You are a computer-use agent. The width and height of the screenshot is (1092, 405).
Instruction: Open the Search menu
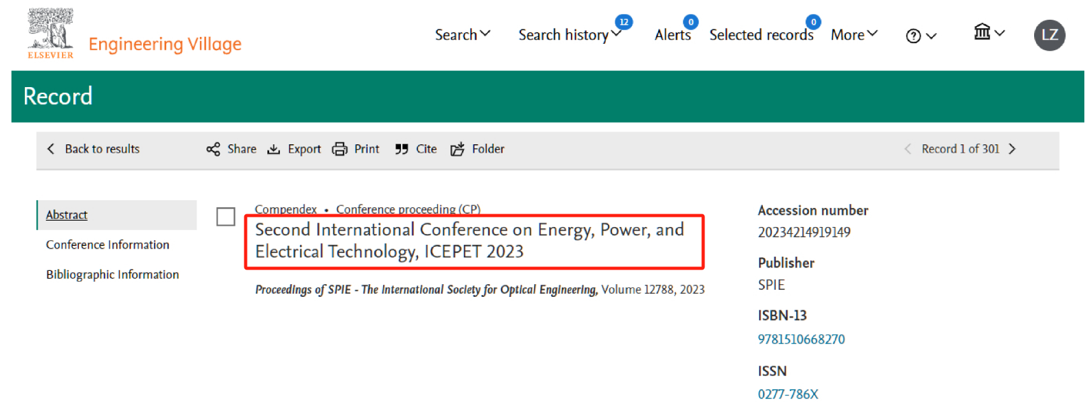(x=462, y=34)
